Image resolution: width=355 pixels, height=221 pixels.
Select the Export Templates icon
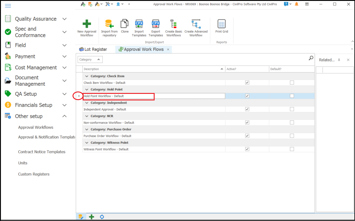(x=155, y=24)
